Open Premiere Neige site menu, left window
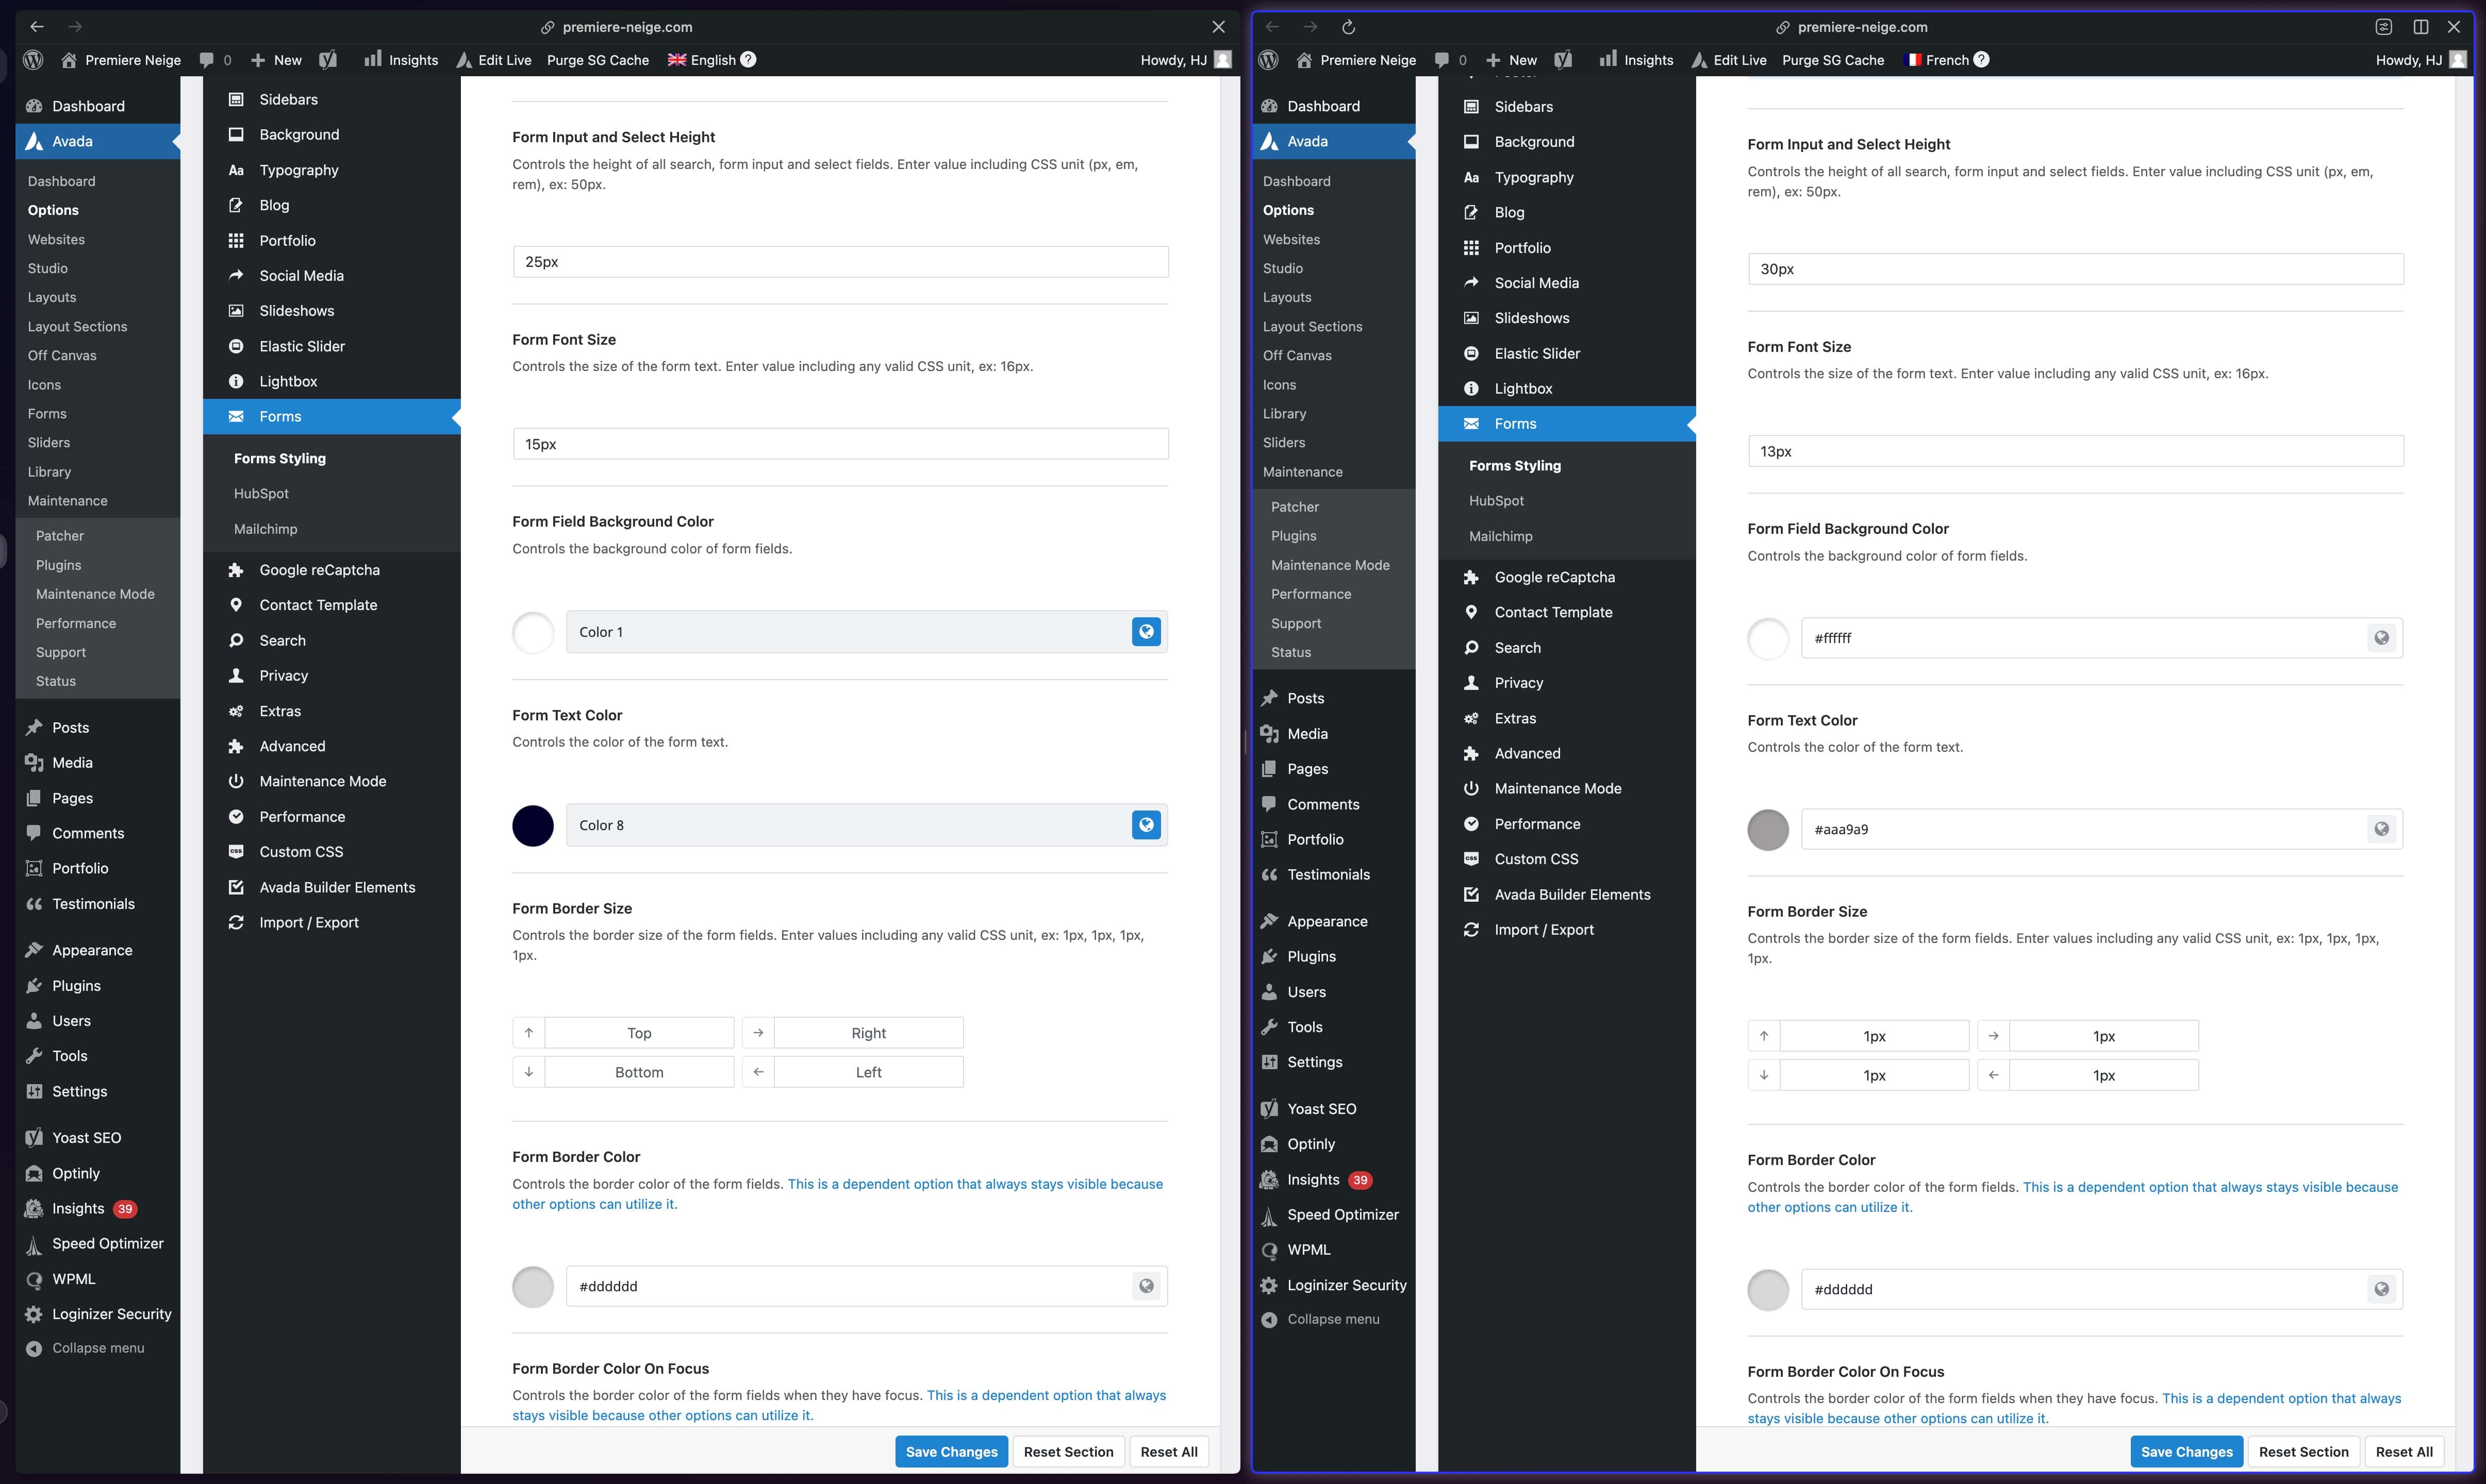The height and width of the screenshot is (1484, 2486). pos(121,60)
